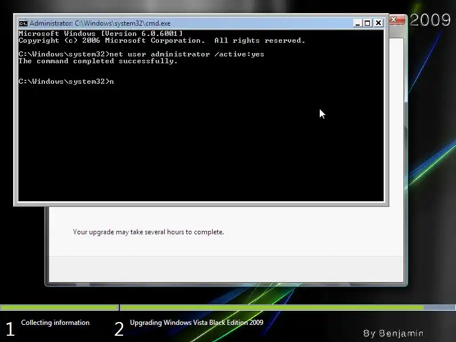Click the step 1 green progress bar

(x=59, y=307)
